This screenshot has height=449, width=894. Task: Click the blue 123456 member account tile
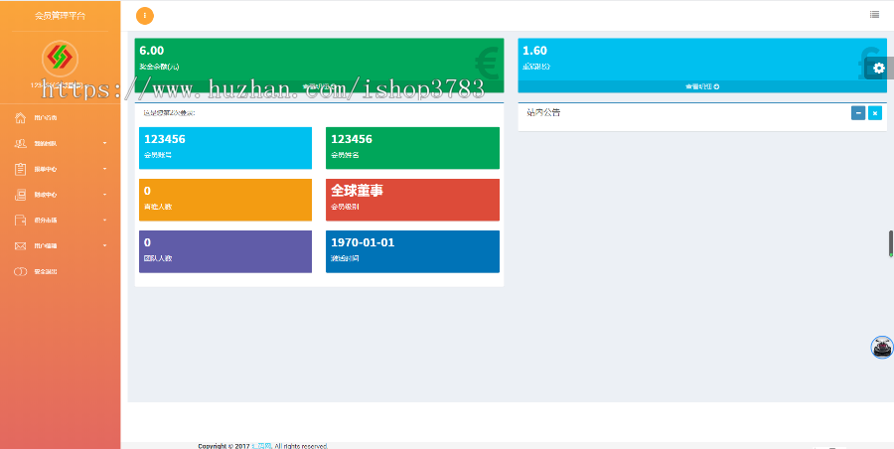click(x=225, y=148)
